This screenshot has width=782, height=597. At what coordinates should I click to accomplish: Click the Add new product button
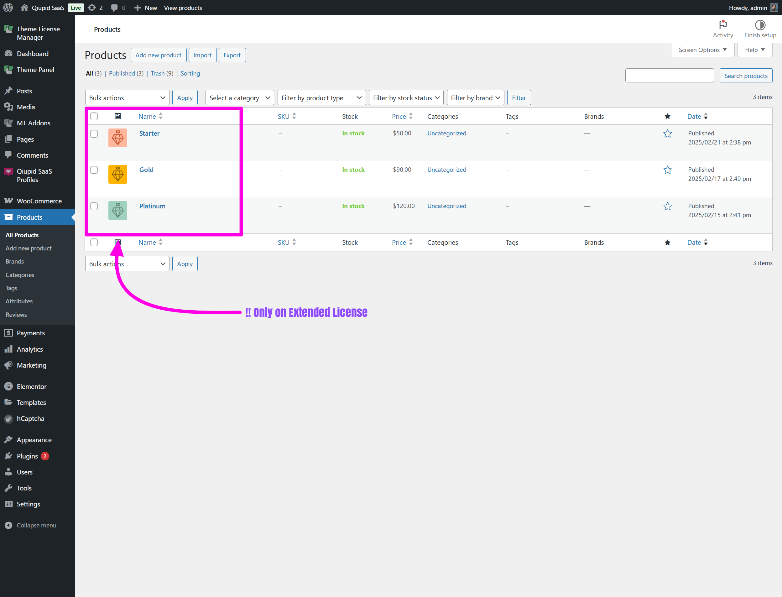click(158, 55)
